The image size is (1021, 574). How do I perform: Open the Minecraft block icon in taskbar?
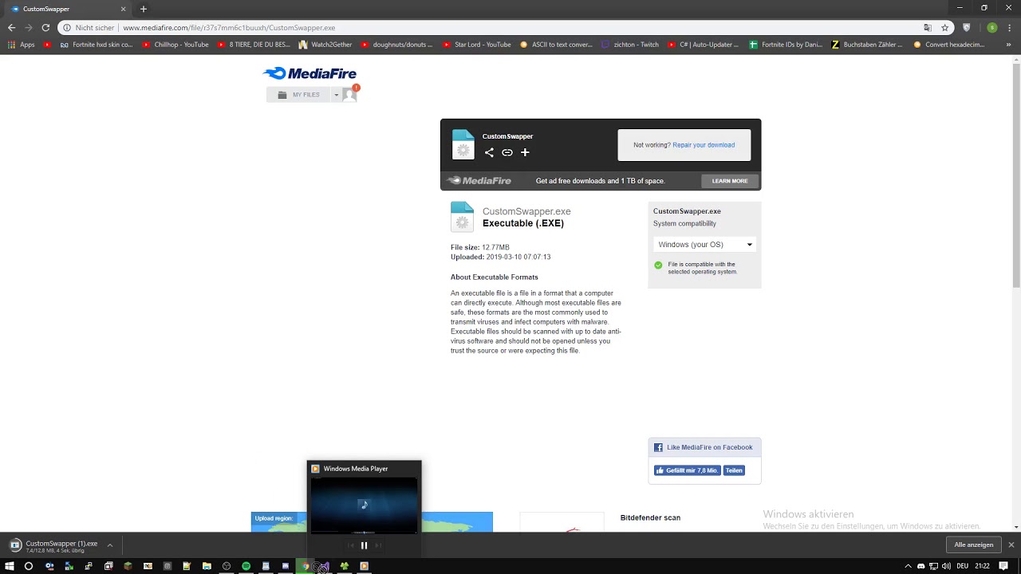[x=128, y=566]
